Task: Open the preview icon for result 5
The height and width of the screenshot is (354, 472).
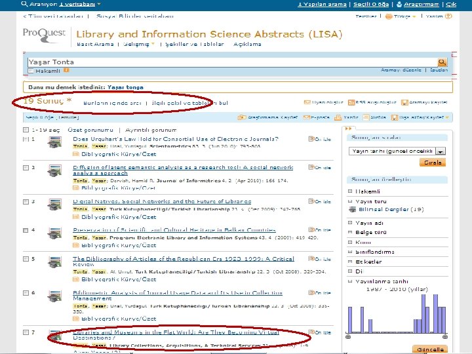Action: 311,258
